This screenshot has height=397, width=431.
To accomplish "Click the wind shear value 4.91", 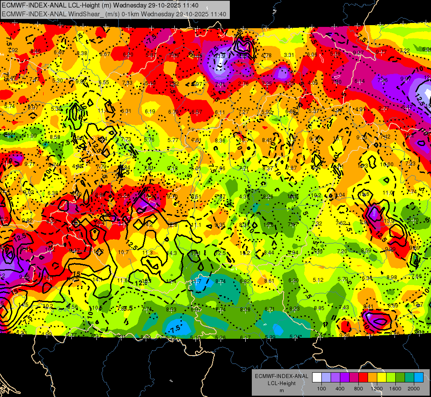I will (x=361, y=109).
